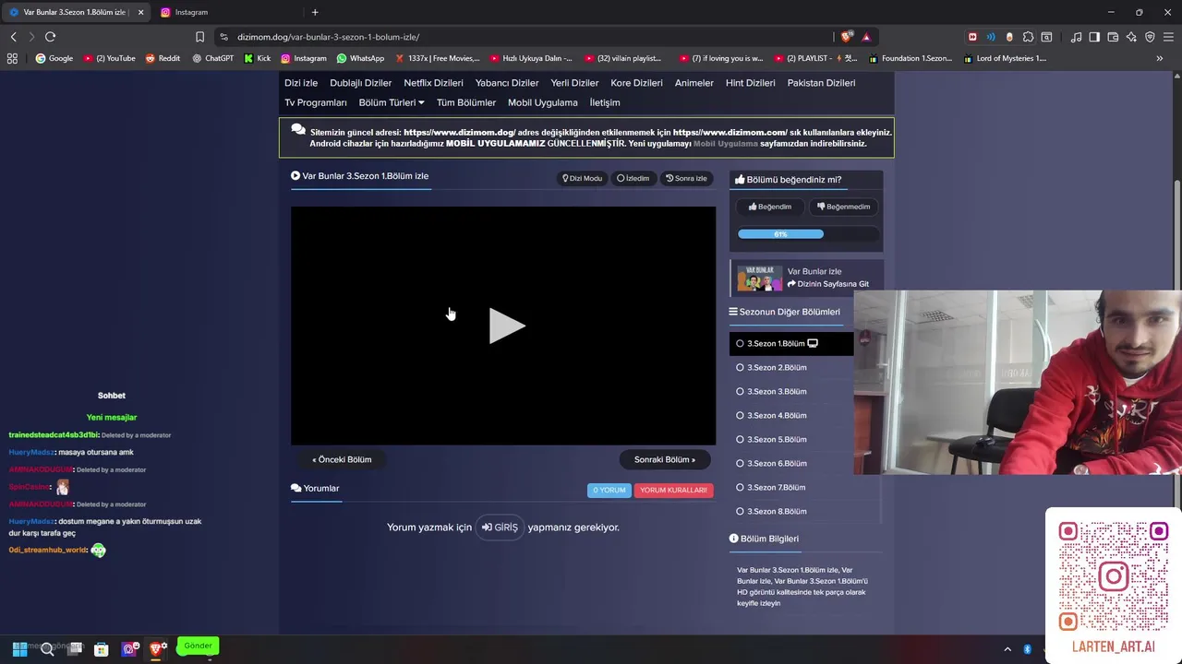1182x664 pixels.
Task: Click the green Gönder button
Action: 198,646
